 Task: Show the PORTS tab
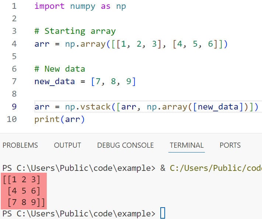coord(230,145)
